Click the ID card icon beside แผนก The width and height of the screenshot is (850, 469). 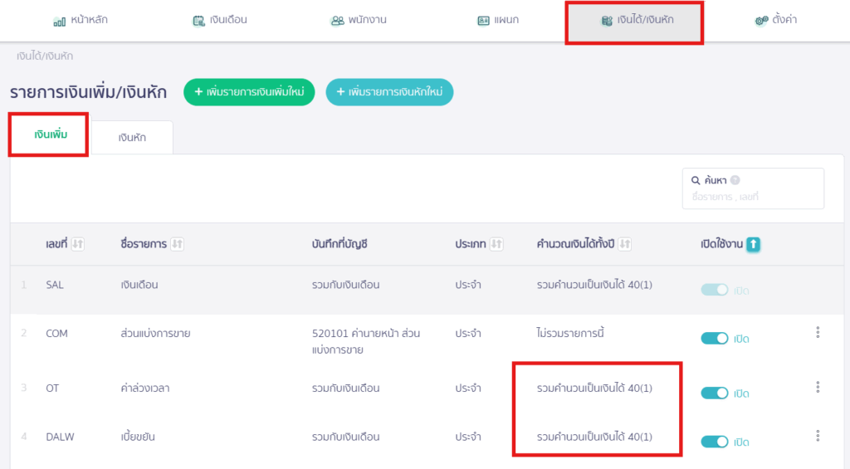tap(483, 21)
